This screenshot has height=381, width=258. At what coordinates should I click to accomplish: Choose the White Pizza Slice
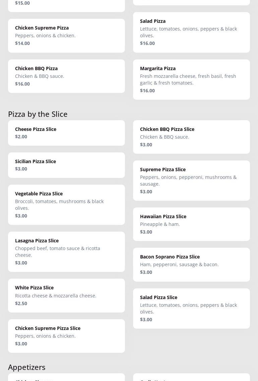(x=66, y=295)
